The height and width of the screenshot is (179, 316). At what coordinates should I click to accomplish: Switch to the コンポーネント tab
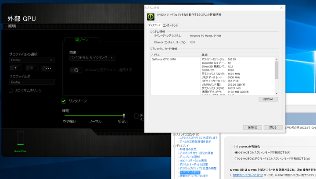pyautogui.click(x=170, y=25)
